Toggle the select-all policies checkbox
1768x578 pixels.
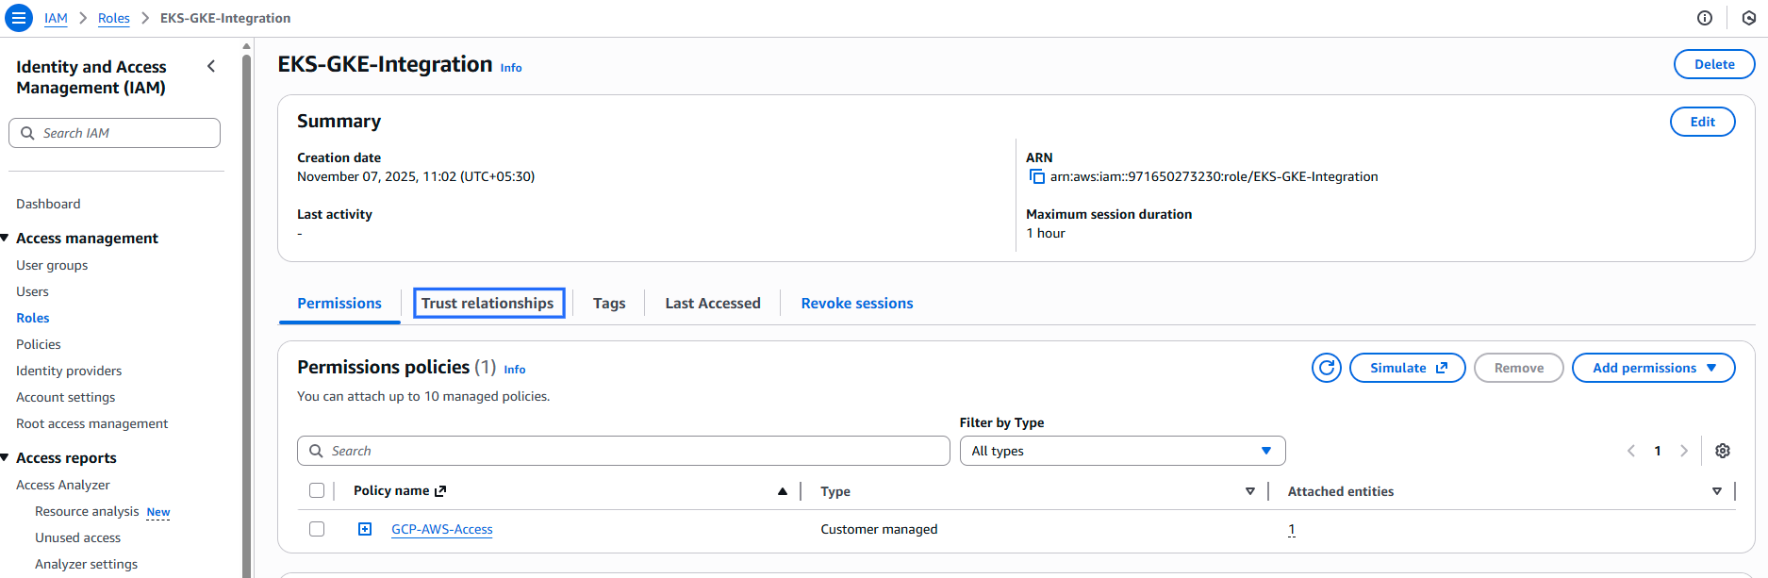click(x=317, y=490)
